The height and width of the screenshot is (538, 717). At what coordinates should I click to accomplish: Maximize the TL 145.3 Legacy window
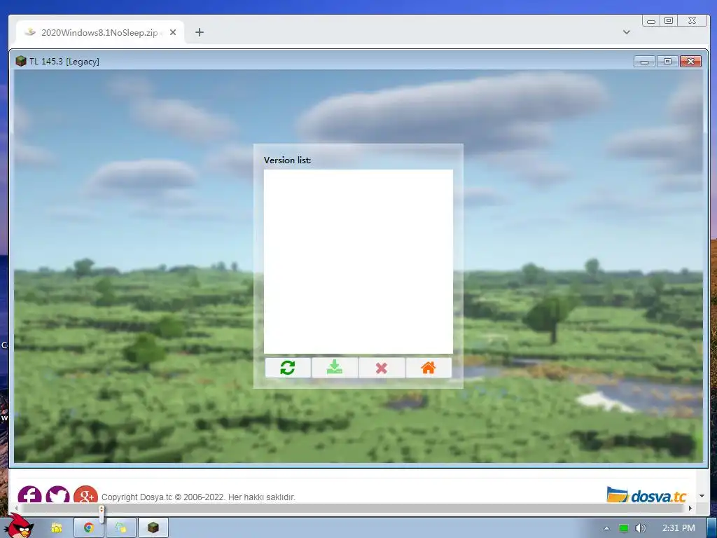pos(667,62)
